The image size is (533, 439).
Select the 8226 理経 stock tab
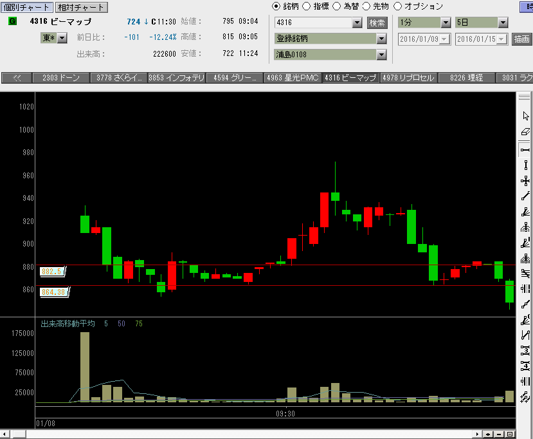click(x=467, y=78)
